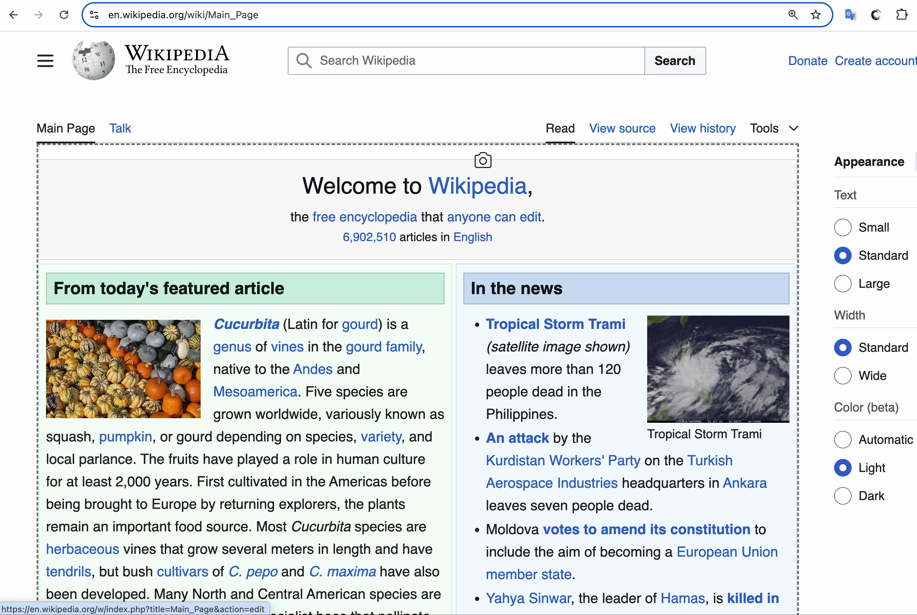
Task: Bookmark this page with the star icon
Action: click(x=816, y=15)
